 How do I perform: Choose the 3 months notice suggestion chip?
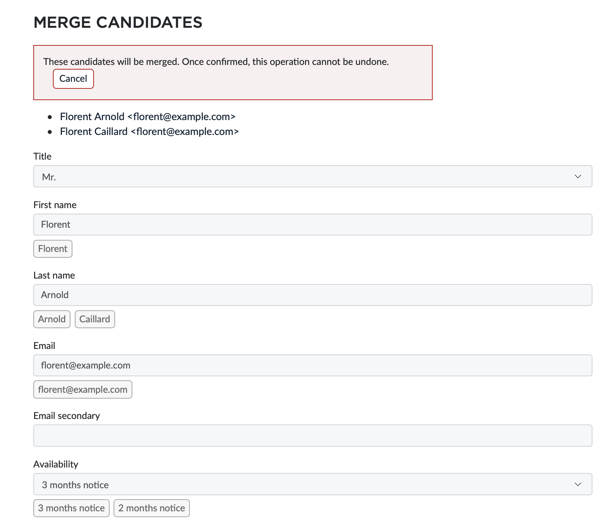click(71, 508)
